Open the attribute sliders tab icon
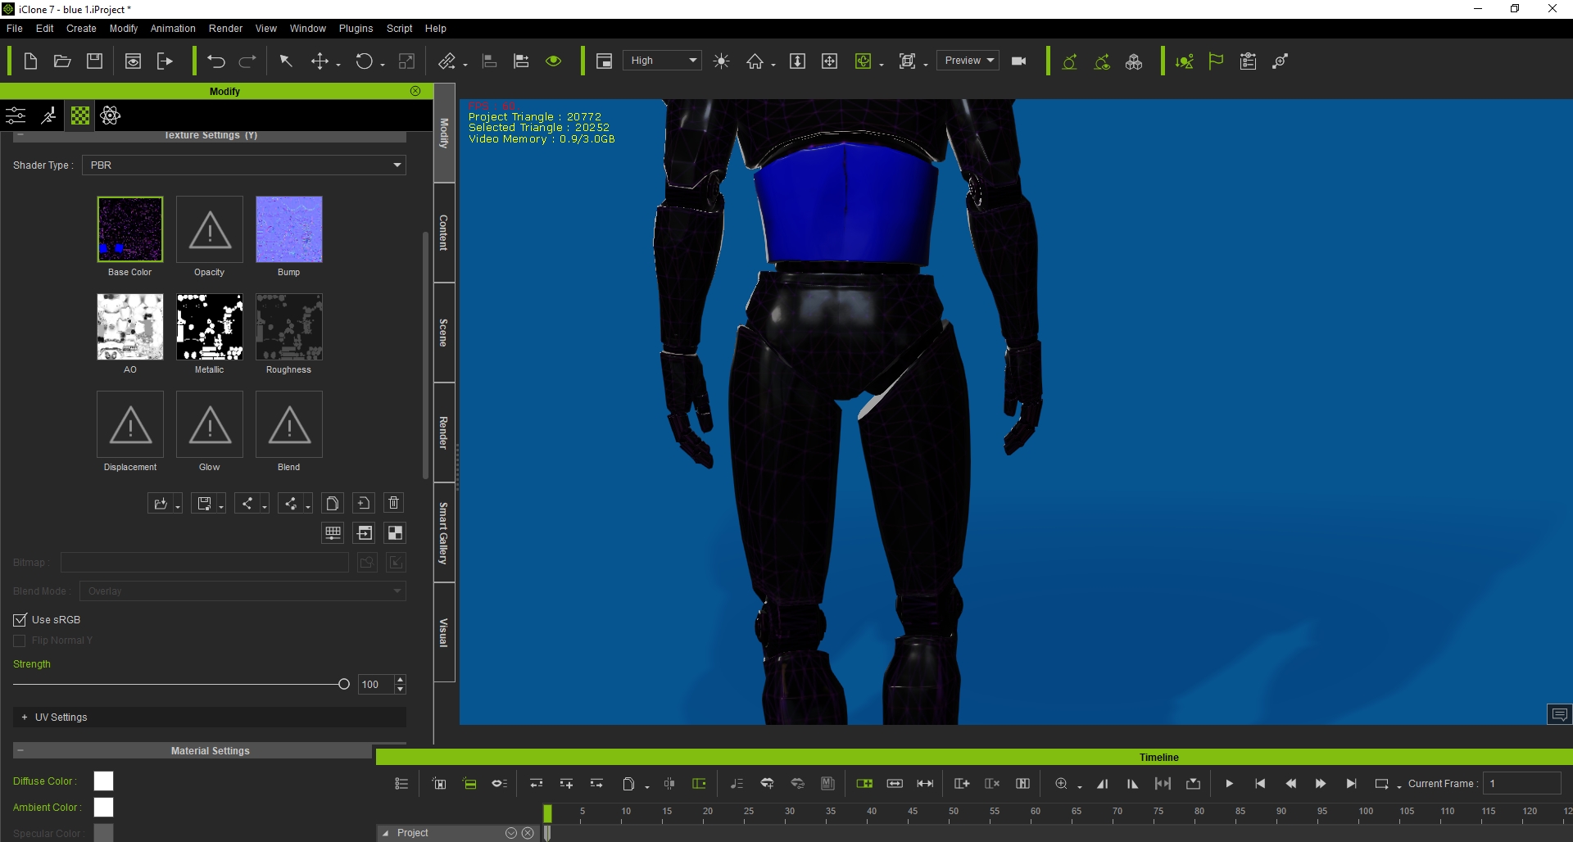 16,115
